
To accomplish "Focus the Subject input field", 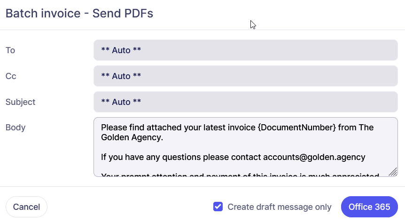I will click(x=245, y=102).
